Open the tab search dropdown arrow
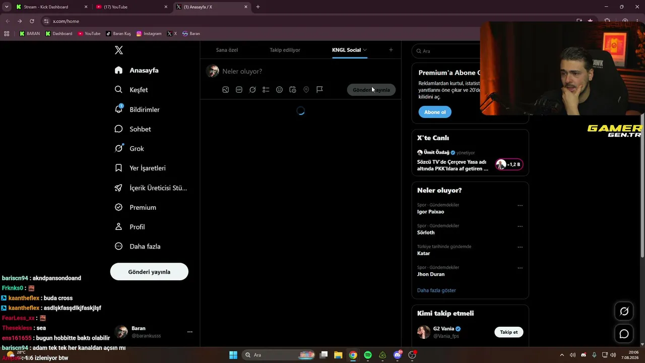Viewport: 645px width, 363px height. [7, 7]
